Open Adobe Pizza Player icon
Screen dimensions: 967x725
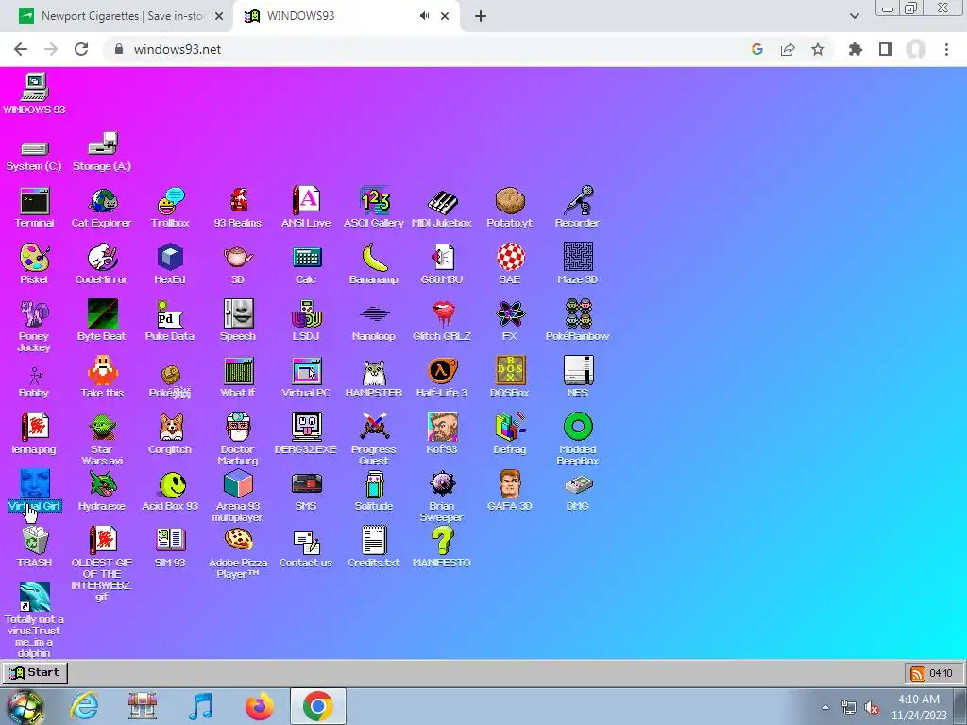tap(238, 553)
